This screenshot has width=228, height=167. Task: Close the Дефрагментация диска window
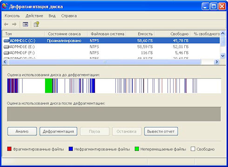pos(222,6)
